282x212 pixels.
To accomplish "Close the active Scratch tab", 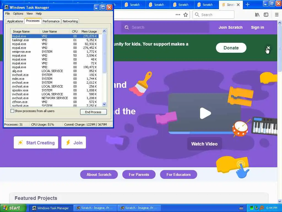I will point(238,5).
